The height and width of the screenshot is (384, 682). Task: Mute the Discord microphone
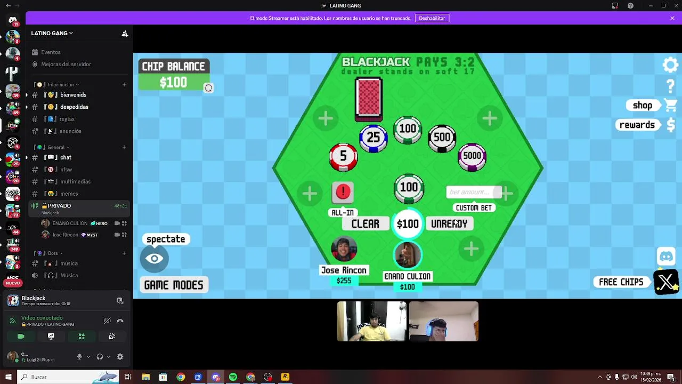pos(79,357)
